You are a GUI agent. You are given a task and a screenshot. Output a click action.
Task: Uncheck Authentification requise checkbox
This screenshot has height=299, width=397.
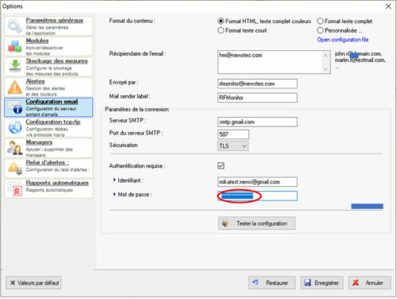pos(221,166)
